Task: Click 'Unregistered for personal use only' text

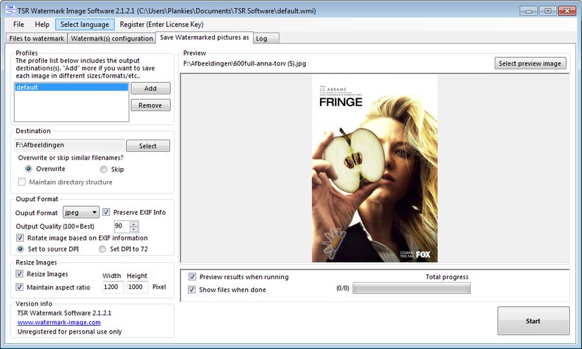Action: (x=69, y=332)
